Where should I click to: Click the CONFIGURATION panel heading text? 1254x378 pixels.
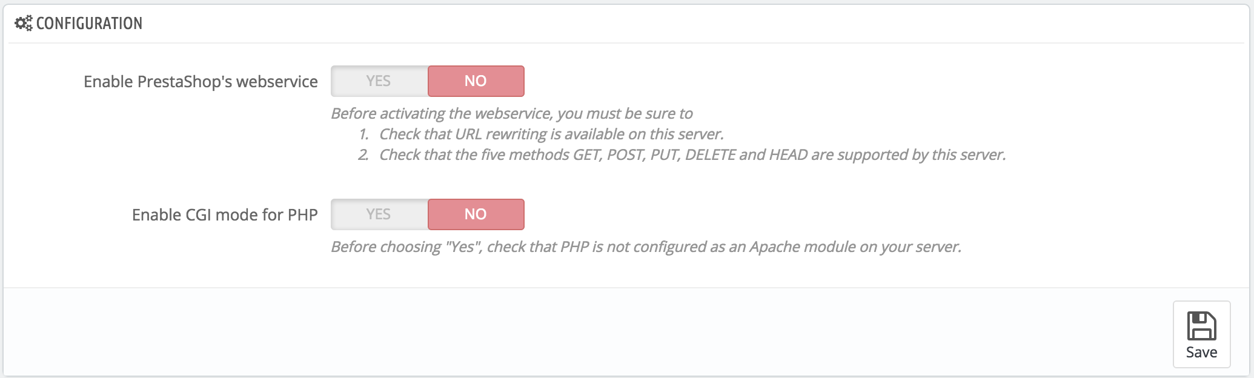tap(89, 24)
